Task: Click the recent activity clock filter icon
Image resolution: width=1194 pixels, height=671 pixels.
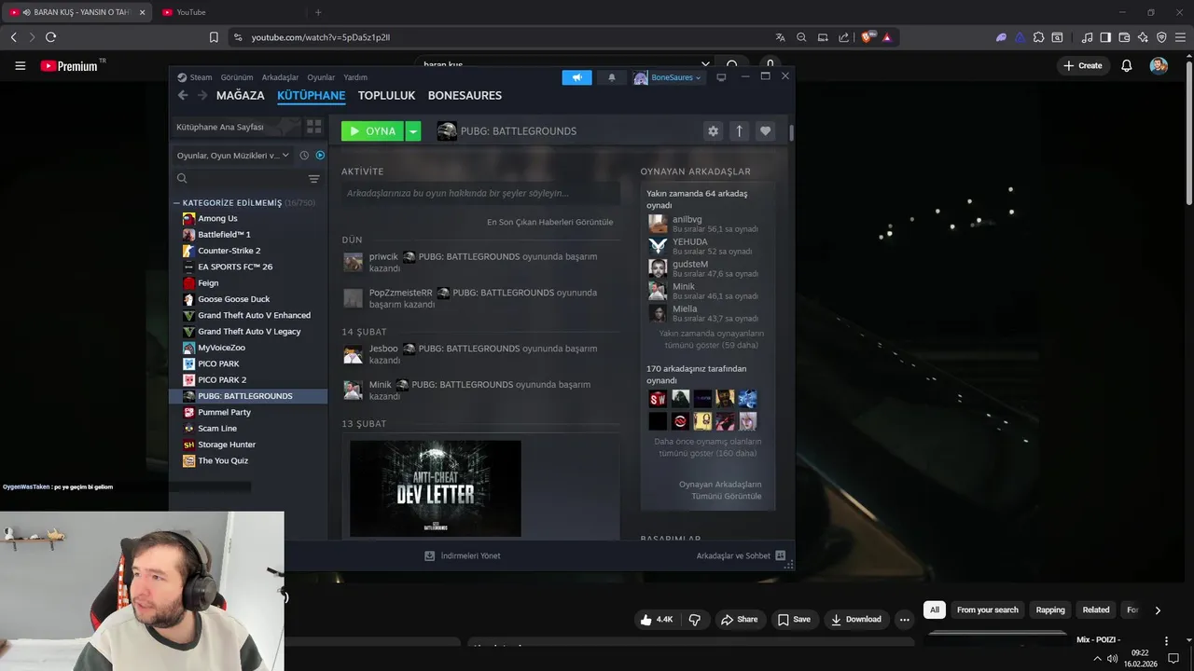Action: pyautogui.click(x=304, y=156)
